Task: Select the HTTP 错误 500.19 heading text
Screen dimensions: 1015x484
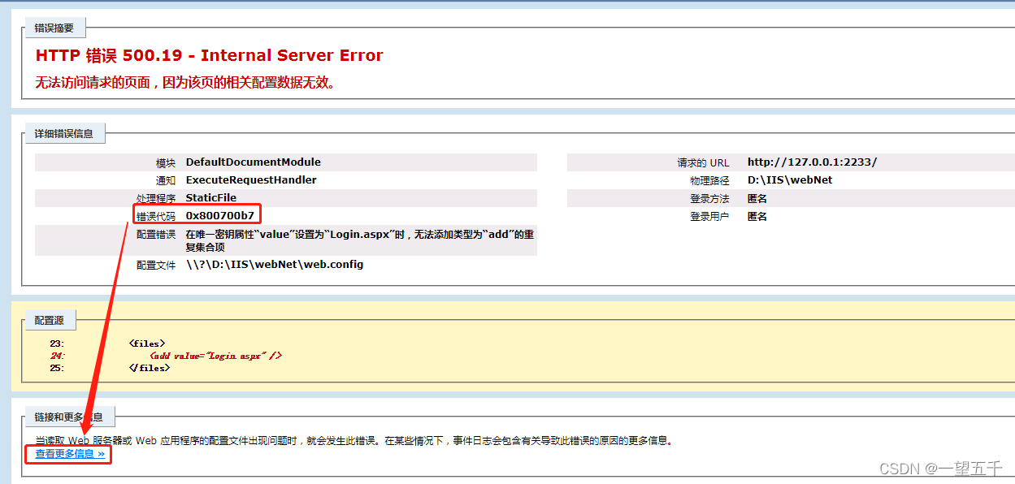Action: 209,55
